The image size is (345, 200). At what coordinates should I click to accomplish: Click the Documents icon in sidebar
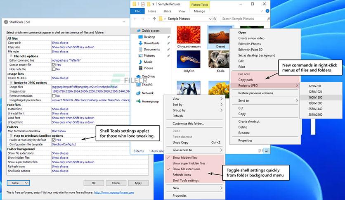[140, 49]
